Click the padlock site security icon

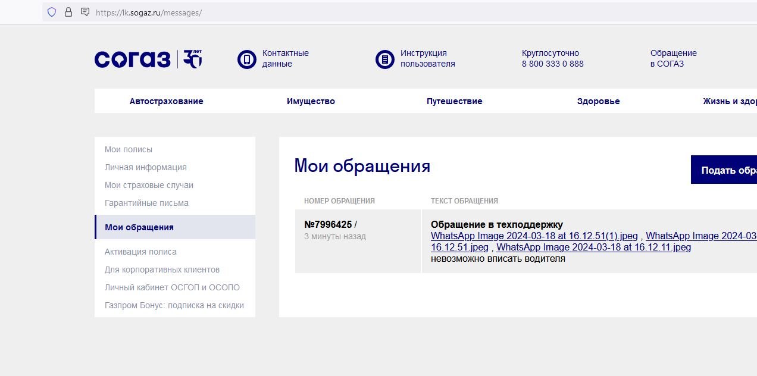click(68, 12)
